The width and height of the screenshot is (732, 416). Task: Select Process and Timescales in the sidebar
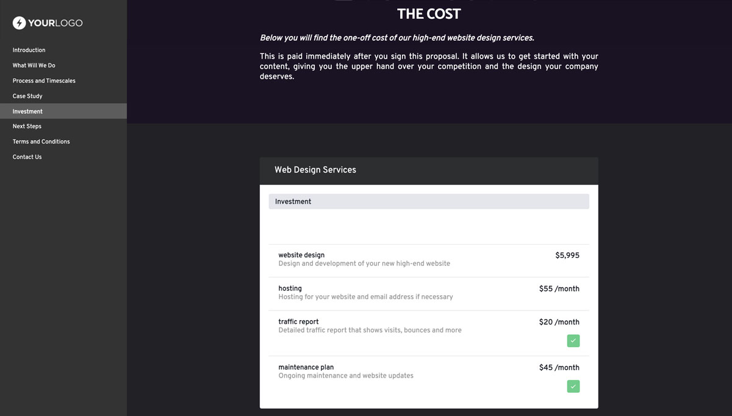[x=45, y=81]
